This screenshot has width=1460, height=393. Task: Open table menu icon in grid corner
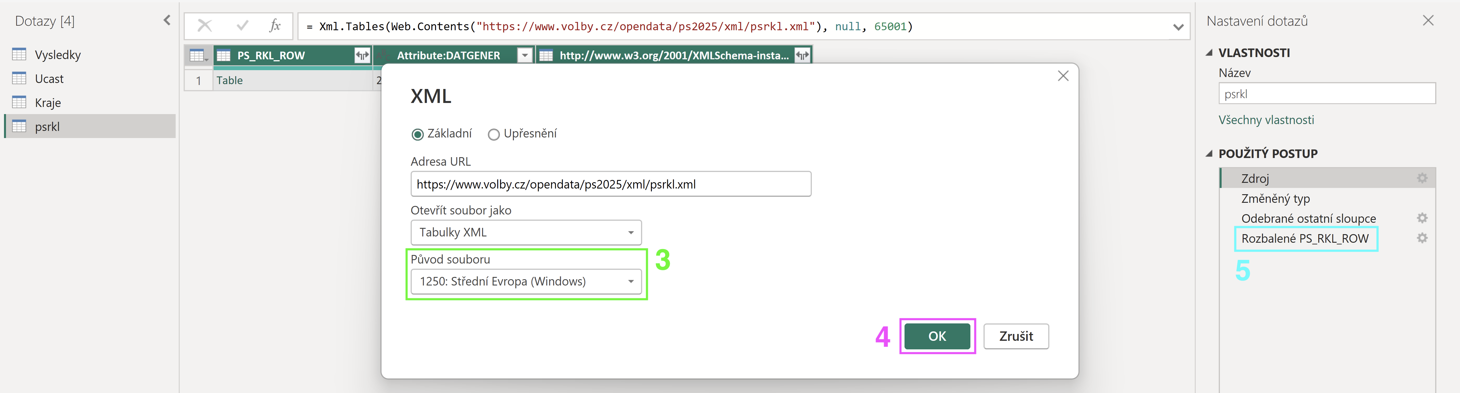coord(198,56)
